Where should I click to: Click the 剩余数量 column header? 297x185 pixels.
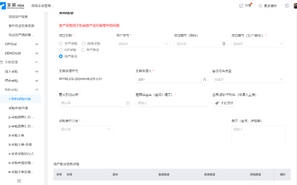point(210,175)
